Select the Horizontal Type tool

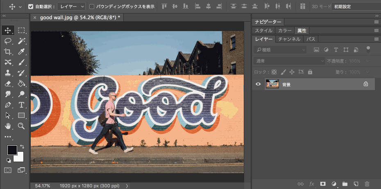tap(22, 105)
